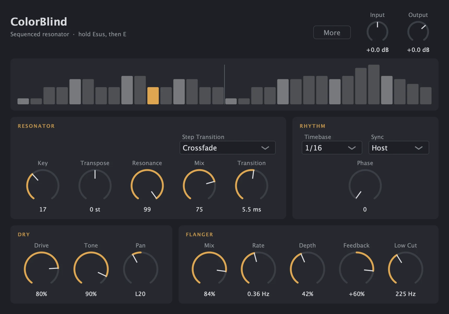Click the preset hint 'hold Esus, then E'
The height and width of the screenshot is (314, 449).
click(102, 34)
